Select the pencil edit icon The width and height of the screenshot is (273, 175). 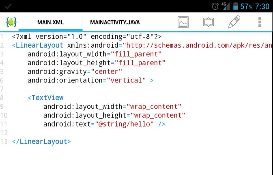click(234, 22)
